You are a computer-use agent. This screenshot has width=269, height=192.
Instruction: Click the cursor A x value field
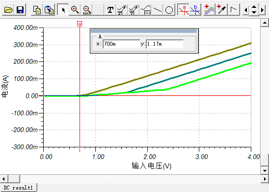coord(121,44)
